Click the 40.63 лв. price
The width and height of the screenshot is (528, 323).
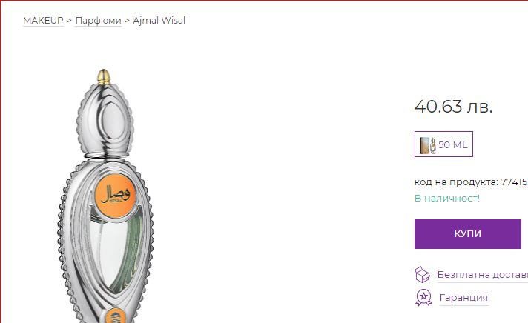(x=453, y=107)
